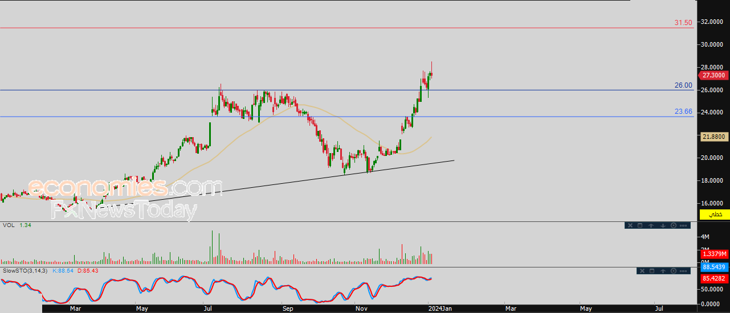Screen dimensions: 730x313
Task: Click the yellow خطي scale button
Action: click(x=715, y=214)
